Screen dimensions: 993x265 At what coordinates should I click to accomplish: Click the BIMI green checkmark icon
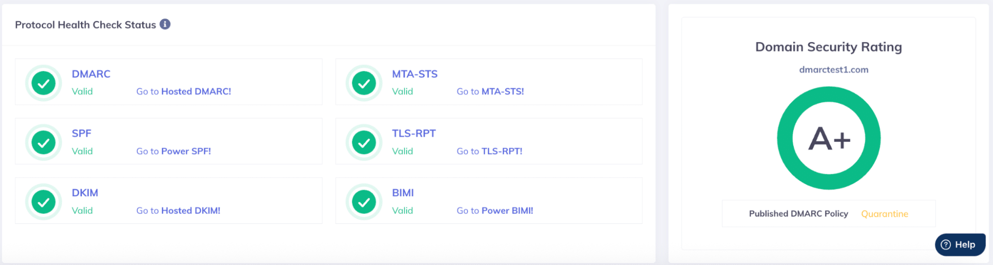tap(364, 202)
